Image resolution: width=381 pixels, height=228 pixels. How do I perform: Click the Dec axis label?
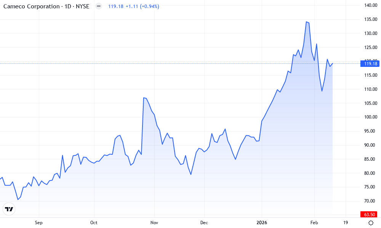204,223
